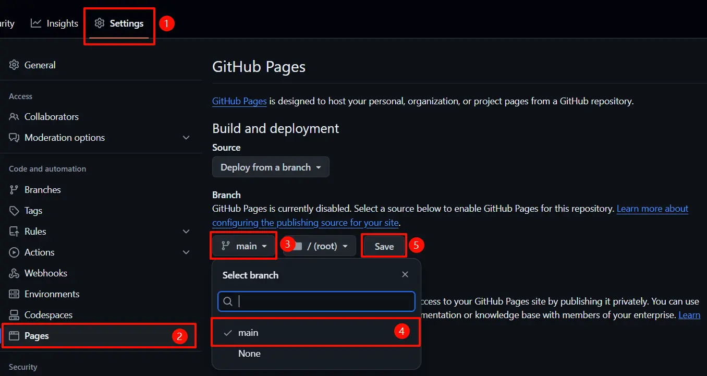This screenshot has width=707, height=376.
Task: Open the / (root) folder dropdown
Action: pos(320,246)
